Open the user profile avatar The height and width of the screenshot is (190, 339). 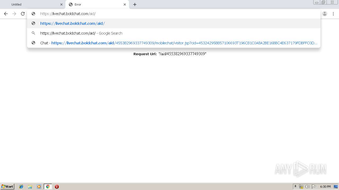pos(325,14)
